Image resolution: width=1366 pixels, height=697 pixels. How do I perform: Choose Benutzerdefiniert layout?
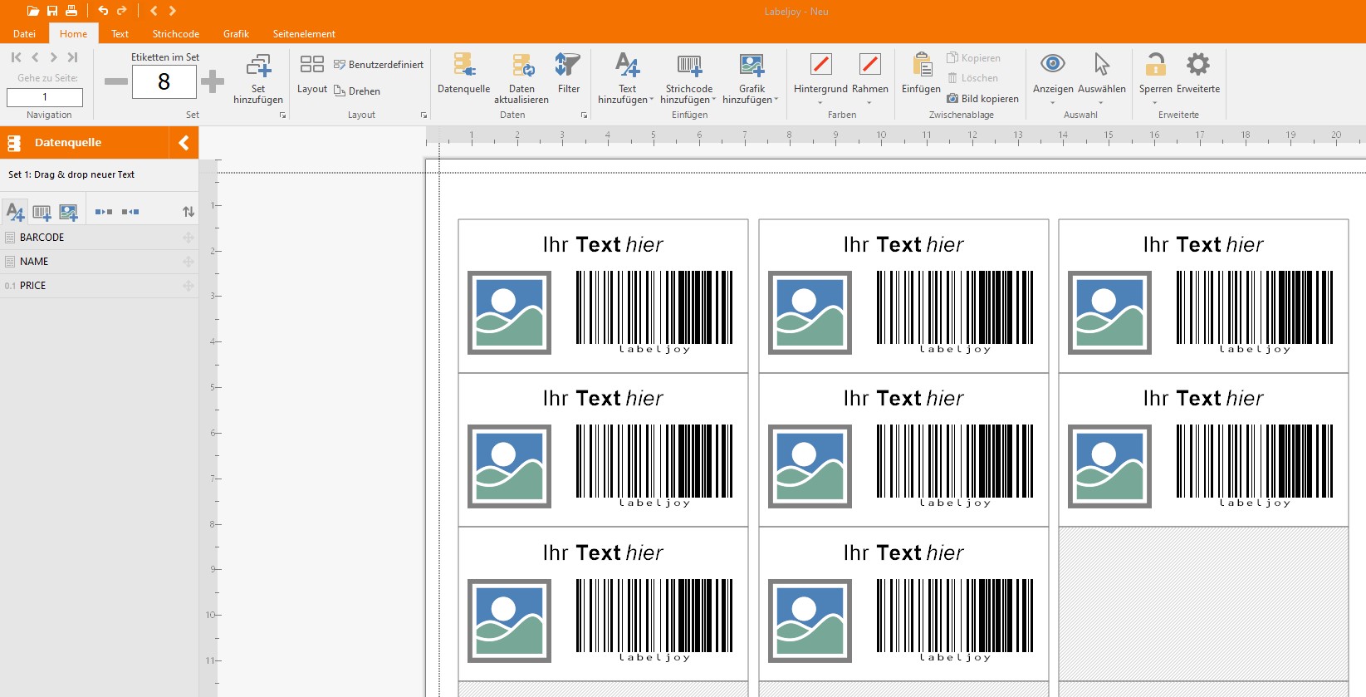click(x=379, y=65)
